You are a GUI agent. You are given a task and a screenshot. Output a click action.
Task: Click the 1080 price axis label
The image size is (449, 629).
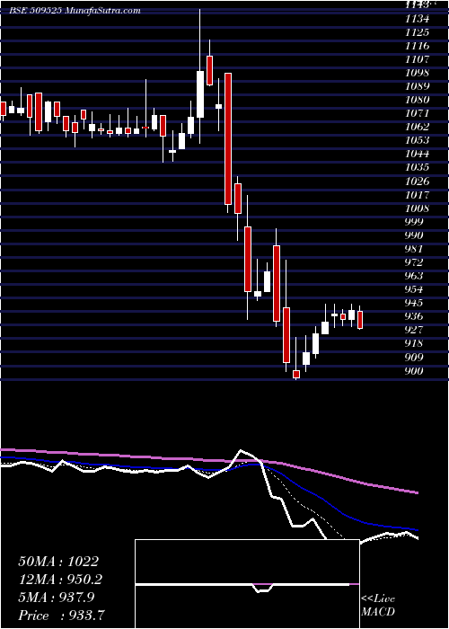click(417, 100)
